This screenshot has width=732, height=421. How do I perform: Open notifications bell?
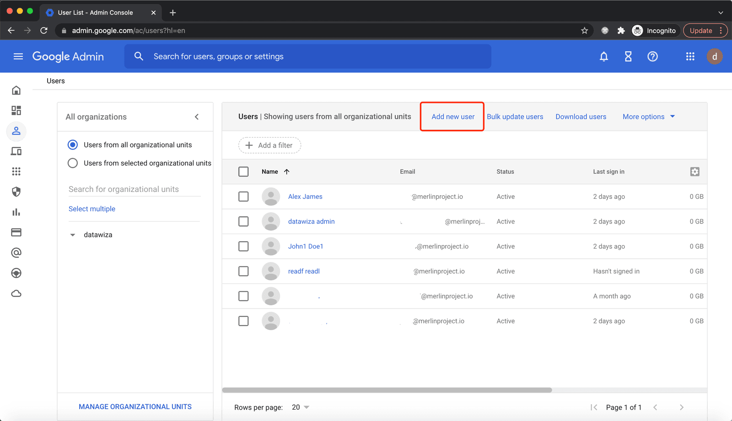[x=604, y=56]
